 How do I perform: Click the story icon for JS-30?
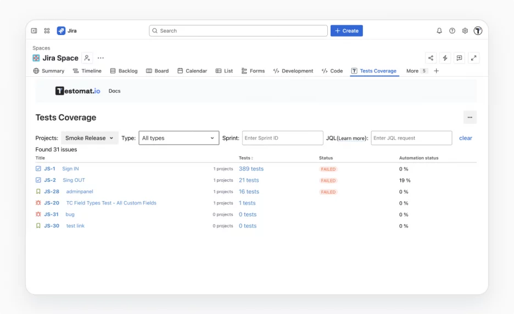pos(38,226)
